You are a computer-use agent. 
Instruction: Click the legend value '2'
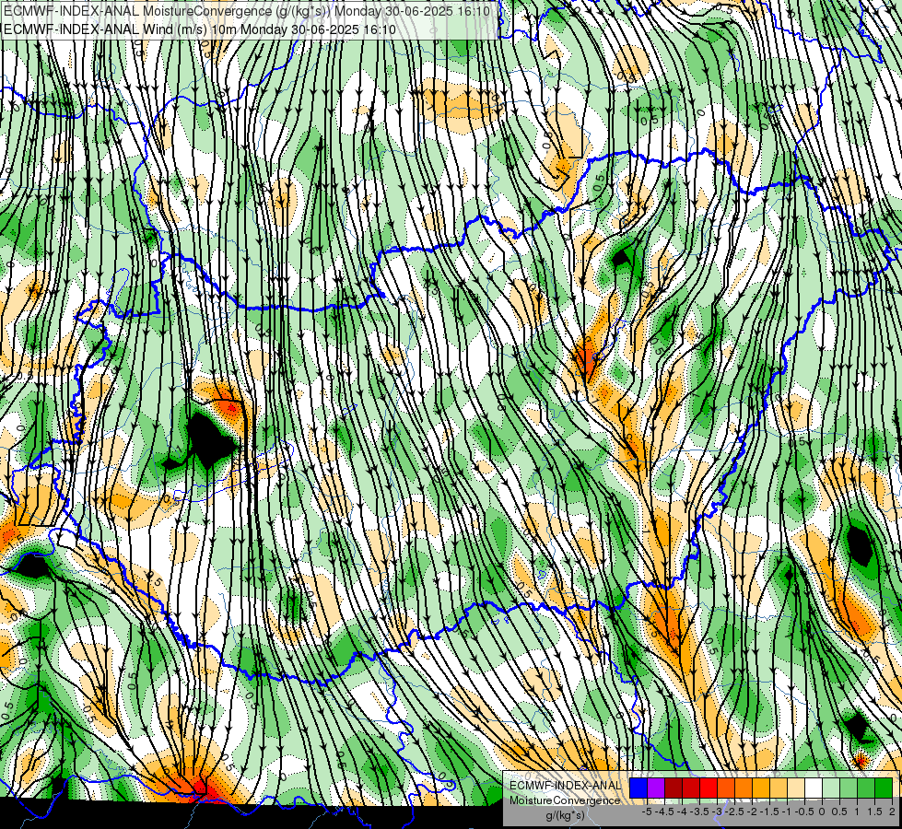click(892, 811)
